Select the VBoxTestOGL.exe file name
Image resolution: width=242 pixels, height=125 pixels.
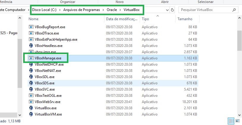coord(48,96)
